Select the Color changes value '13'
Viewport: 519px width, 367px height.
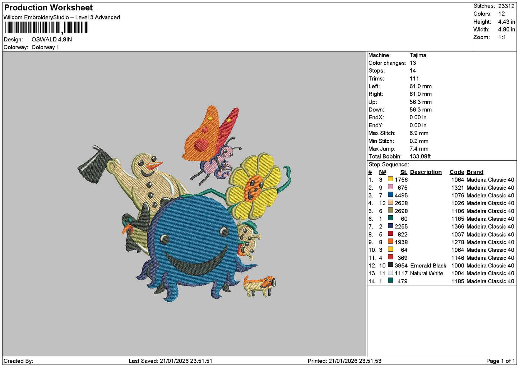tap(413, 63)
